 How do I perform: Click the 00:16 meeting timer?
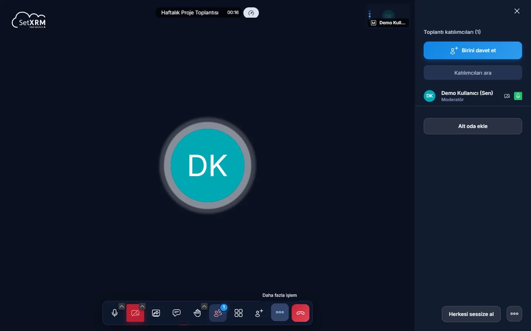[233, 13]
